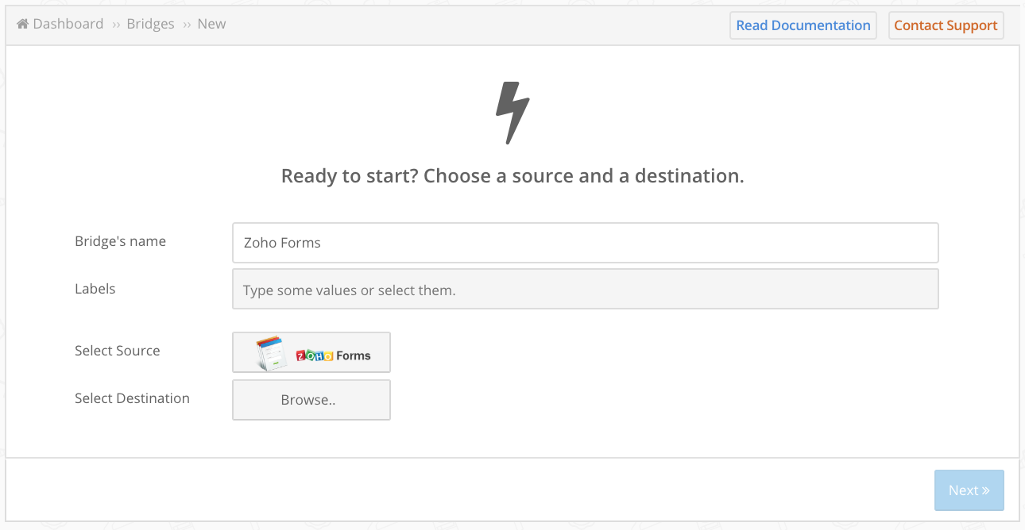
Task: Focus the Bridge's name input field
Action: click(x=586, y=243)
